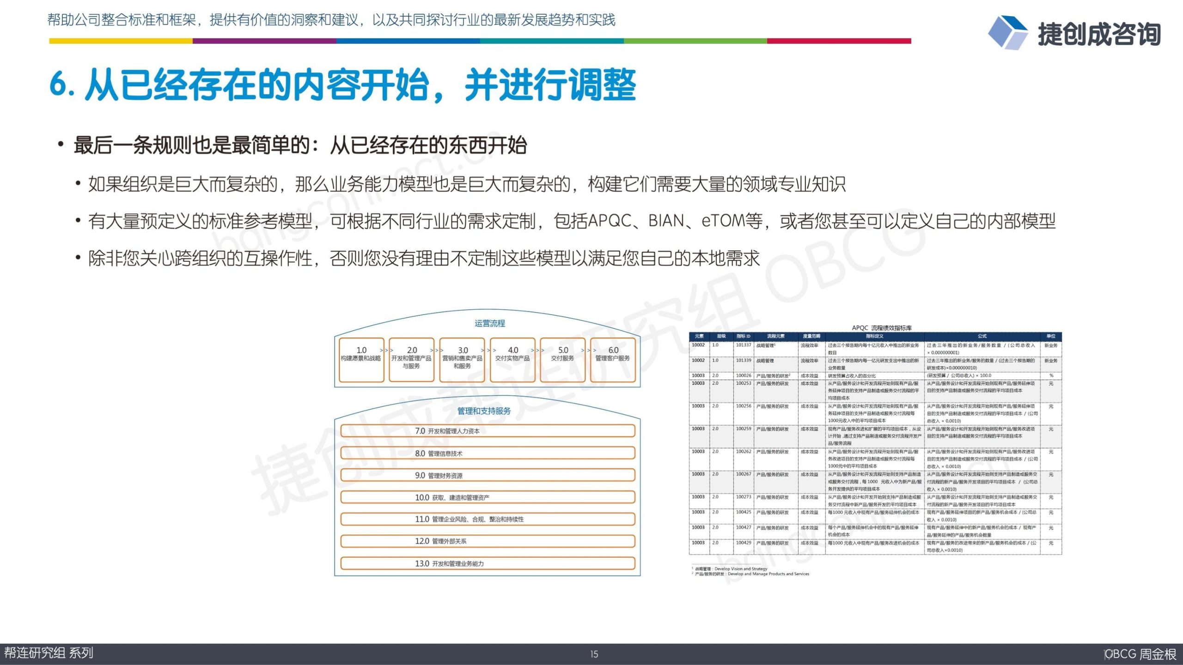Viewport: 1183px width, 665px height.
Task: Select the header line starting with 帮助公司整合标准和框架
Action: [331, 20]
